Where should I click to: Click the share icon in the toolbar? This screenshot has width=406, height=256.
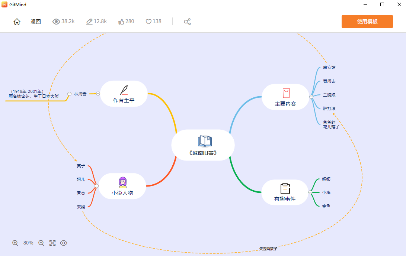tap(187, 22)
